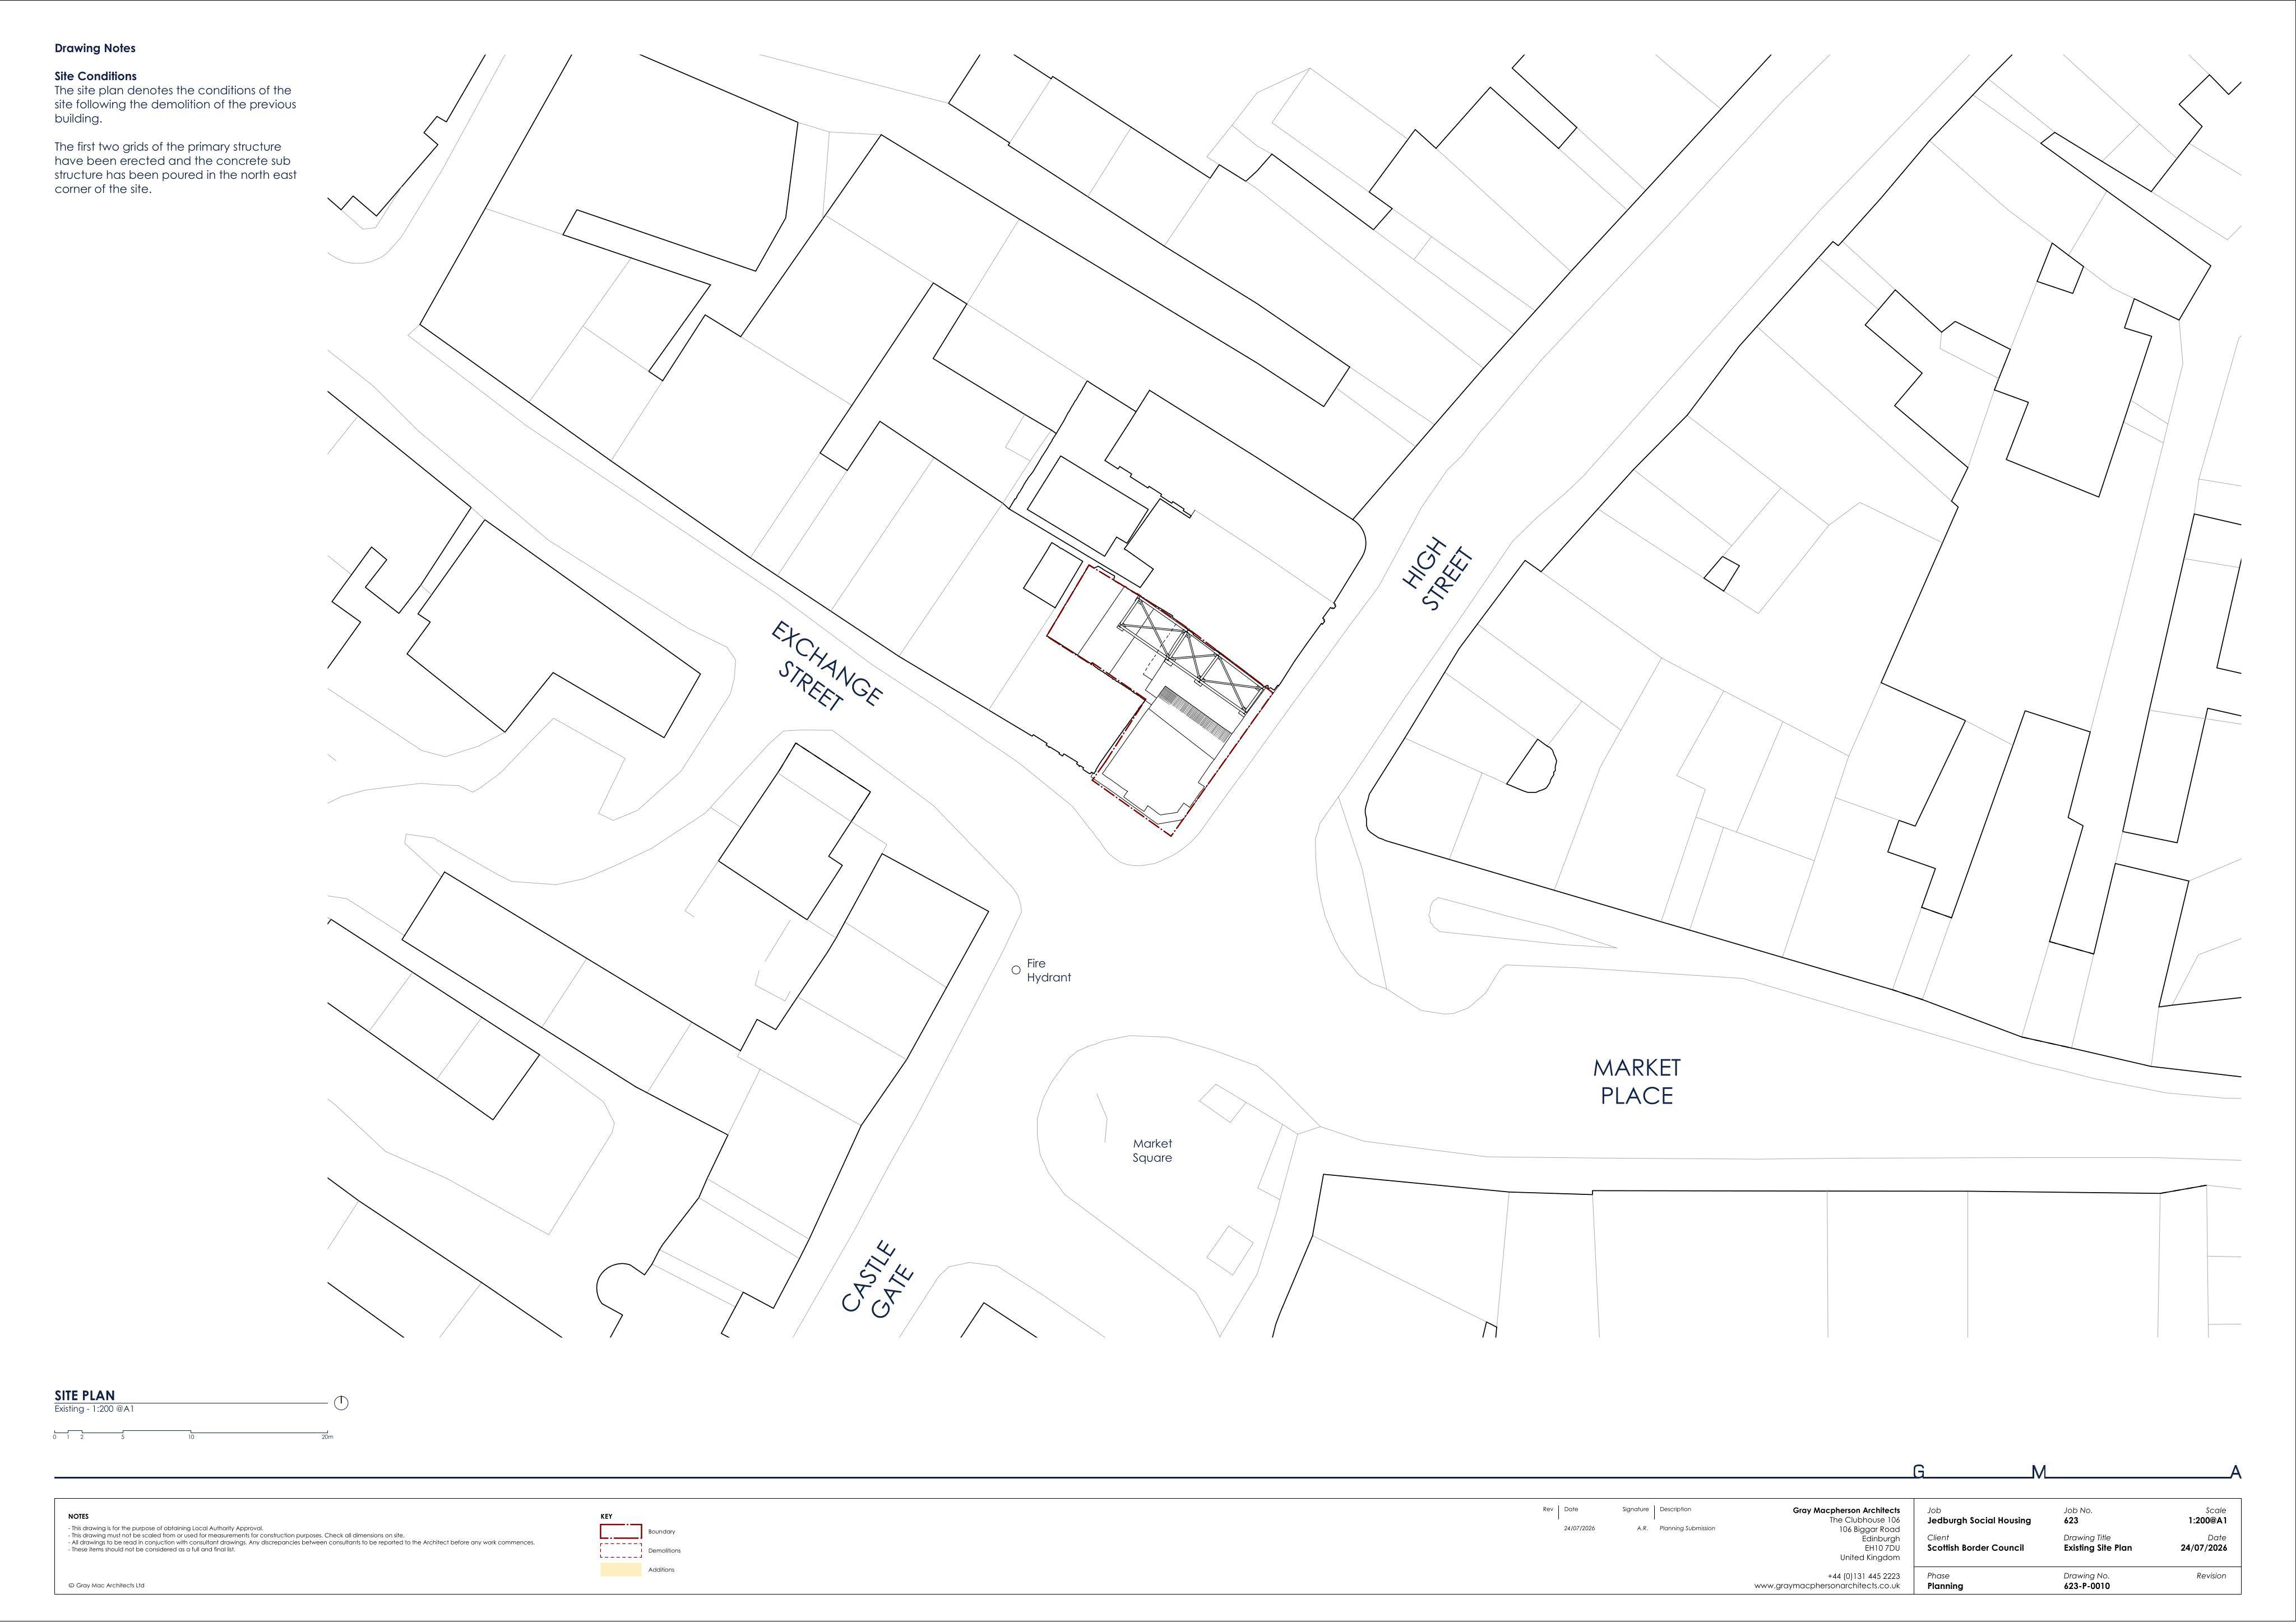Click the 'SITE PLAN' title

[x=85, y=1395]
